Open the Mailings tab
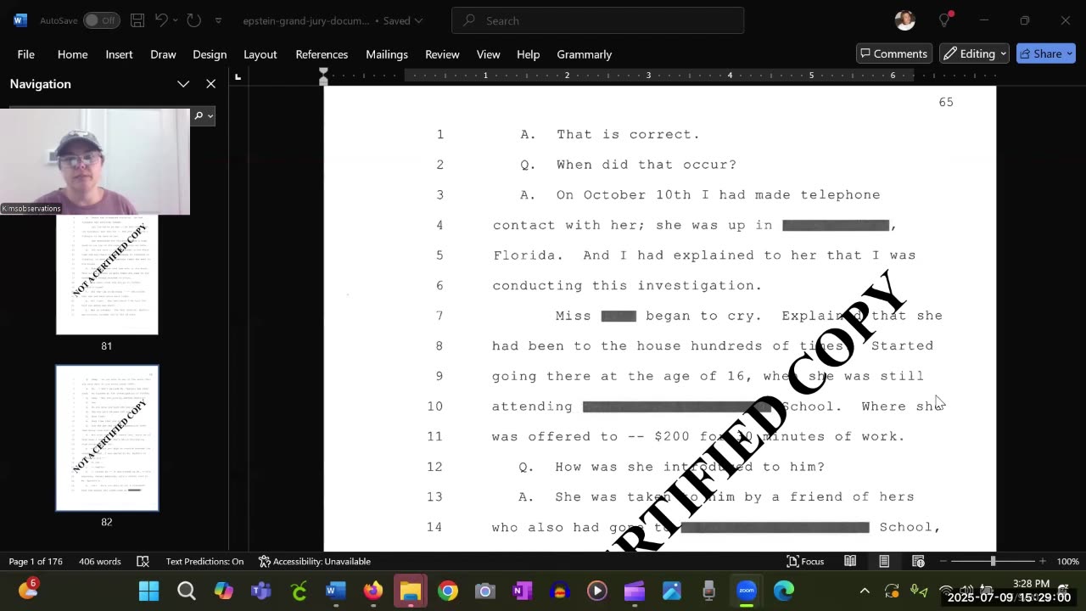Viewport: 1086px width, 611px height. pos(387,54)
